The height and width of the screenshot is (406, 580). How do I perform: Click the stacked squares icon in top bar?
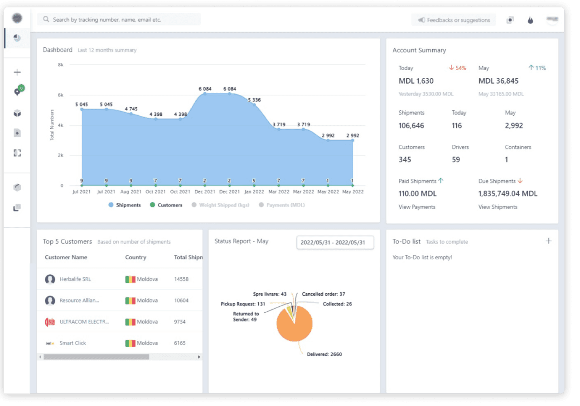point(510,20)
